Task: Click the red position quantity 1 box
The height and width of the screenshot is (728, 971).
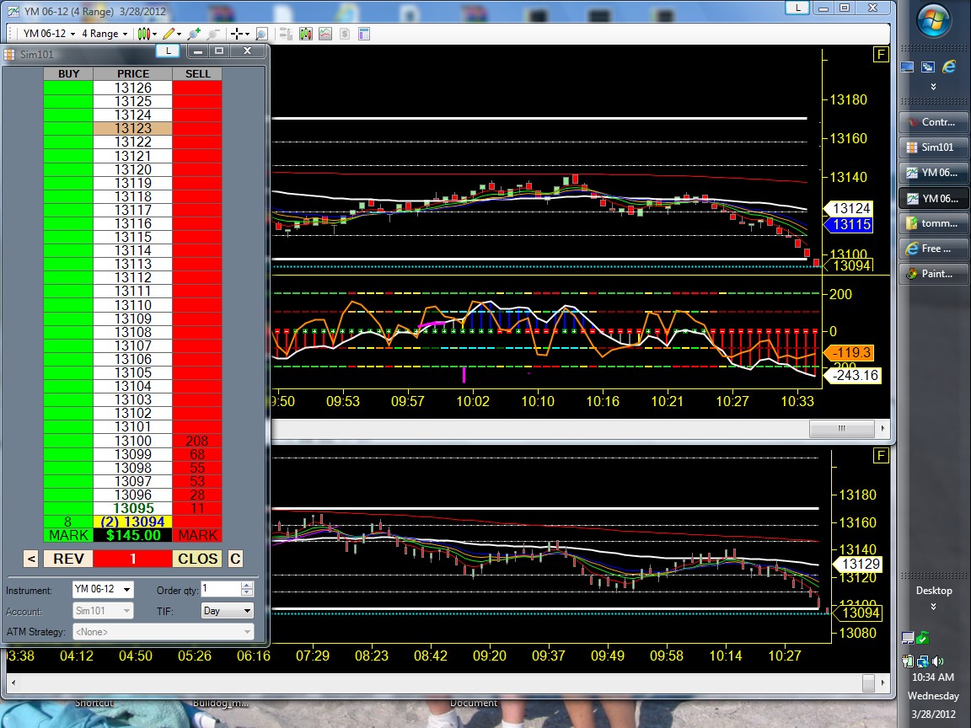Action: pos(132,559)
